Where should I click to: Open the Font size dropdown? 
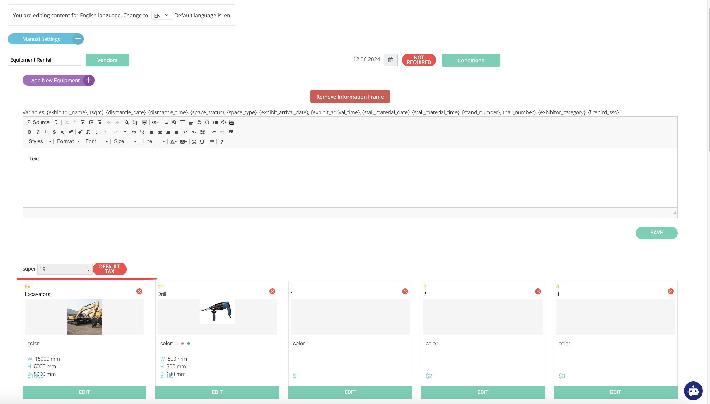125,141
